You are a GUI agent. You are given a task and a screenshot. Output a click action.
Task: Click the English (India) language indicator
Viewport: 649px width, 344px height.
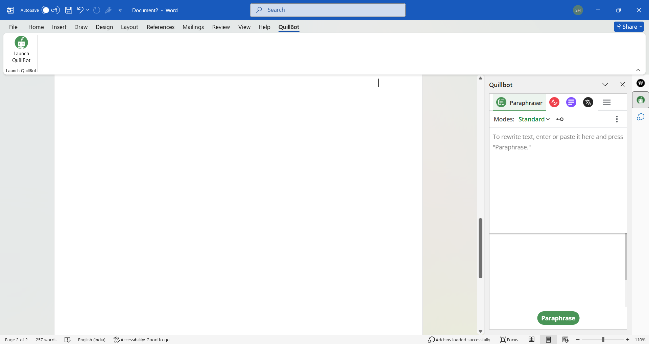pyautogui.click(x=92, y=340)
